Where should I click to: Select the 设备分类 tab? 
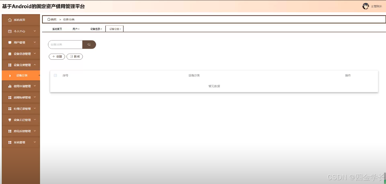tap(114, 29)
